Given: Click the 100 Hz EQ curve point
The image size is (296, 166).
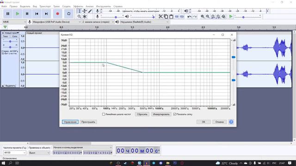Looking at the screenshot, I should [106, 62].
